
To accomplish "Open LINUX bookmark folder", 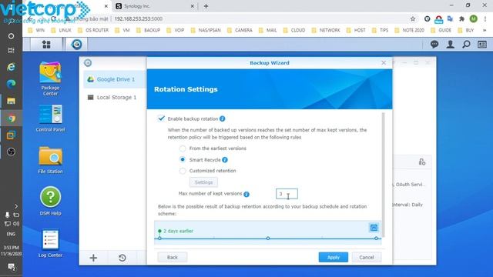I will point(62,30).
